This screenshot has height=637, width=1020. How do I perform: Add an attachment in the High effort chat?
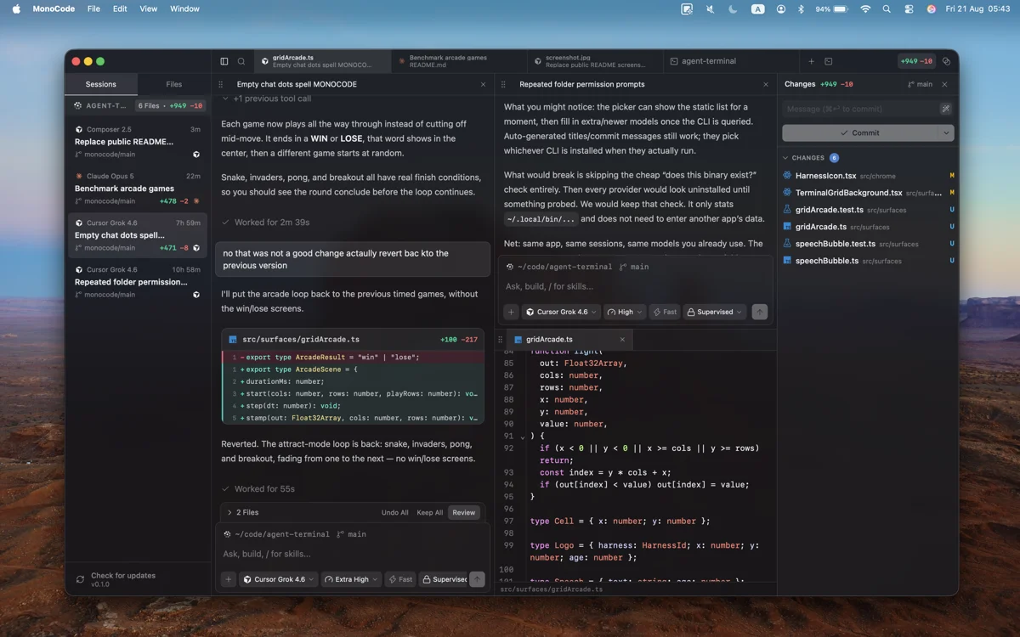tap(512, 312)
